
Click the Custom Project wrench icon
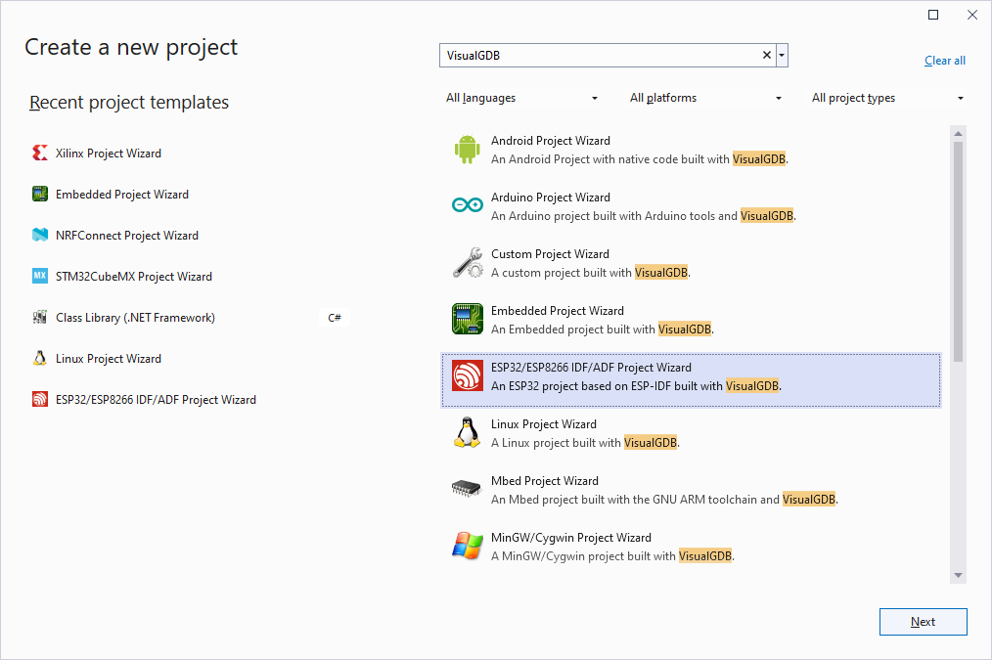468,263
